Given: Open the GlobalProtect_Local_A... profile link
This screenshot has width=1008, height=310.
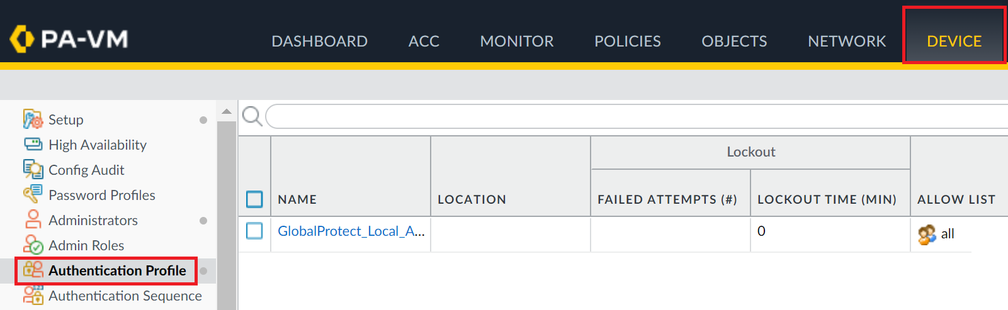Looking at the screenshot, I should pyautogui.click(x=351, y=231).
